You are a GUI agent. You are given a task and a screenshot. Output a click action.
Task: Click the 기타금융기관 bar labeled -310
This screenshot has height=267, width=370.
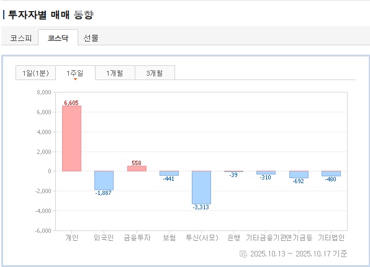tap(266, 173)
